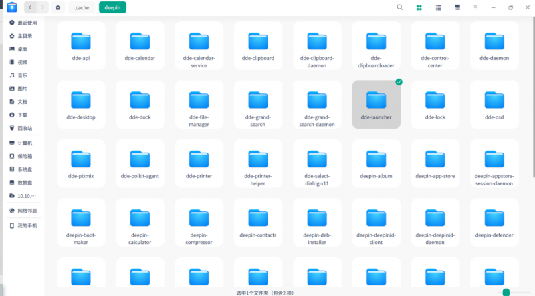This screenshot has width=535, height=296.
Task: Select the dde-dock folder
Action: tap(140, 105)
